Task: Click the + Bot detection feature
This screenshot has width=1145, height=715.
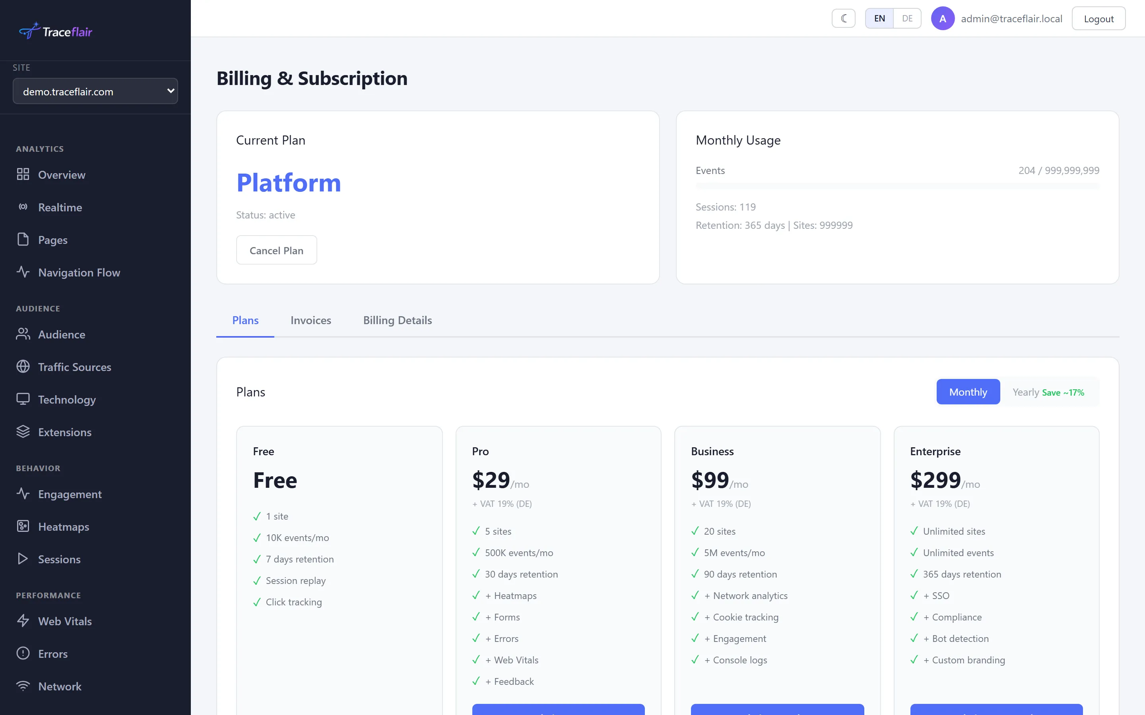Action: click(x=956, y=638)
